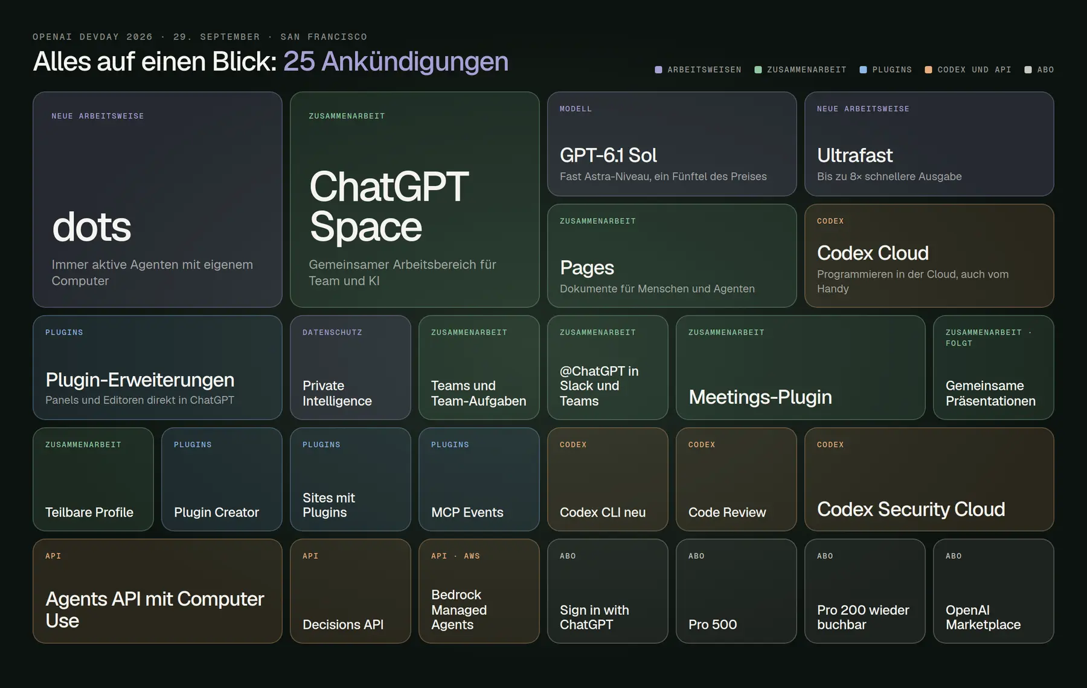
Task: Open the Codex CLI neu card
Action: click(608, 480)
